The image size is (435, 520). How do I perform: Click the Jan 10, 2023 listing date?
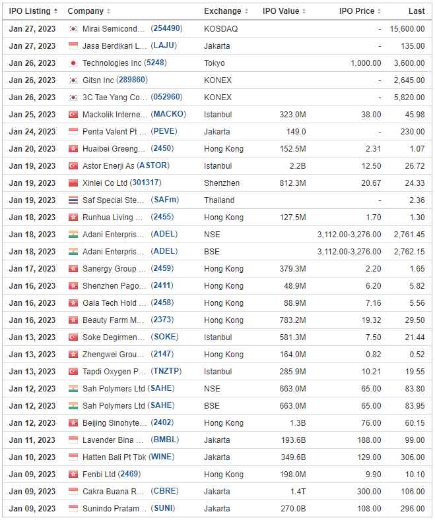[32, 457]
